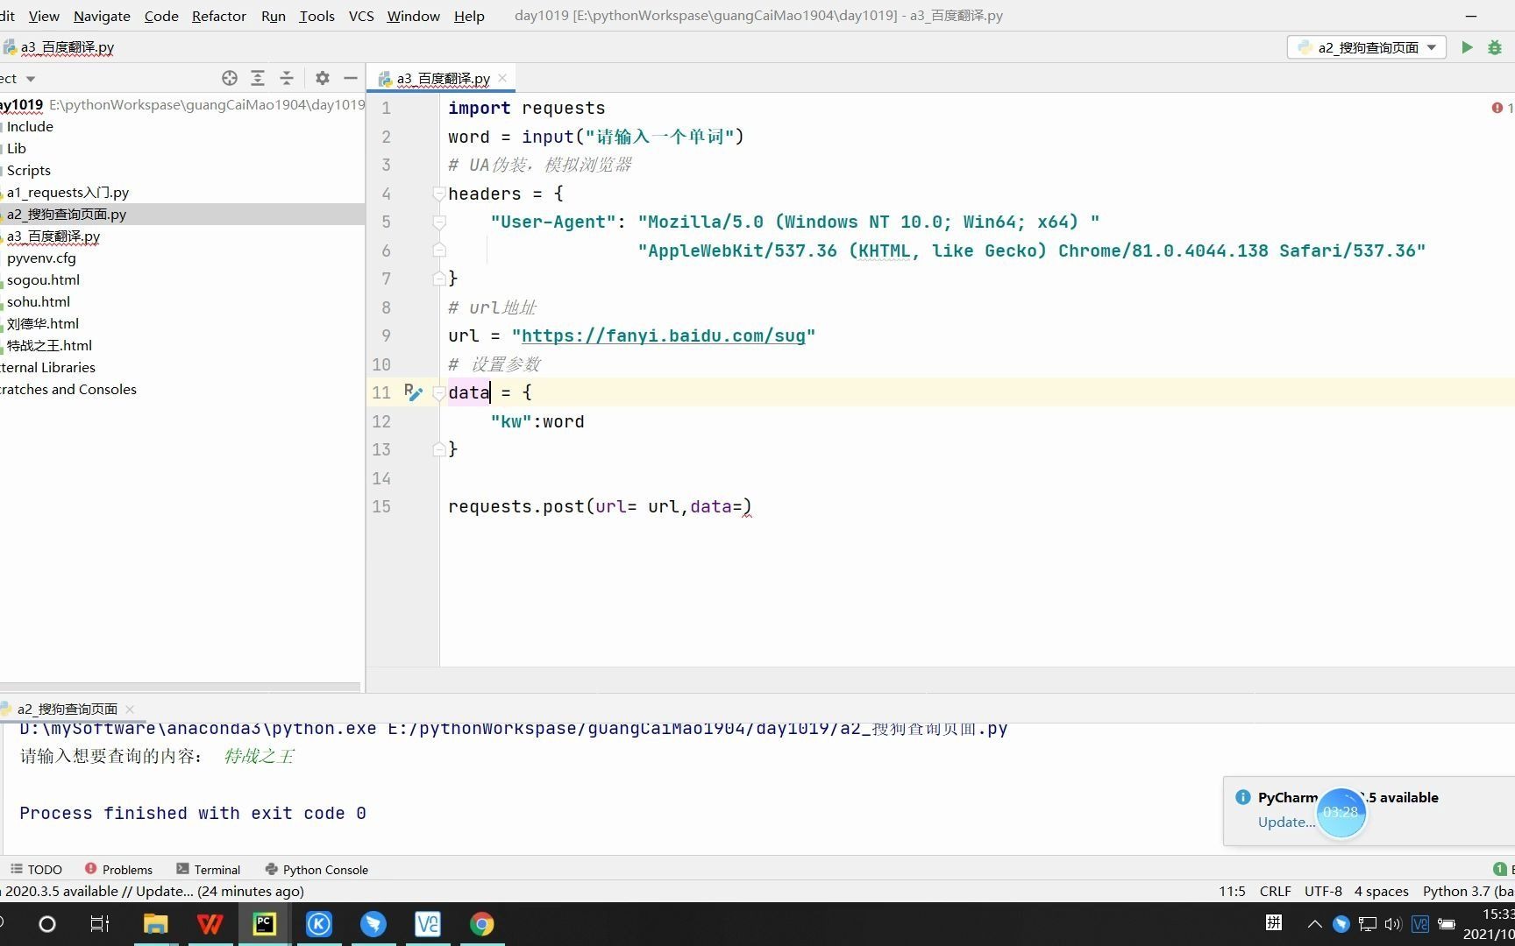Open the VCS menu
Screen dimensions: 1515x946
pyautogui.click(x=361, y=16)
